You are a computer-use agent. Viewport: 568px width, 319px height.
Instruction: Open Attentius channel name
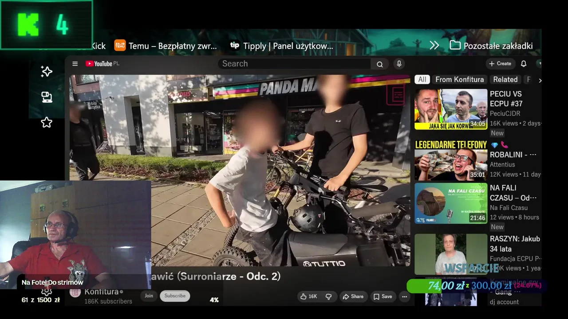[502, 164]
